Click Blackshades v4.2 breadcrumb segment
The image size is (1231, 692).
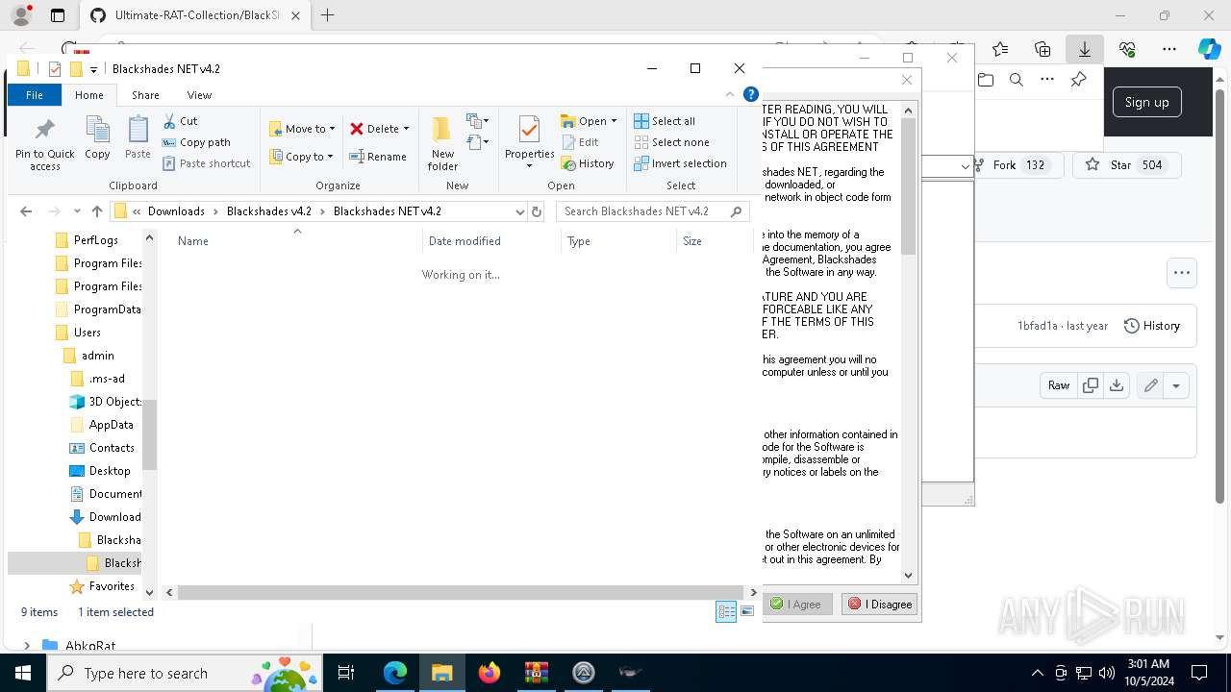pos(269,211)
